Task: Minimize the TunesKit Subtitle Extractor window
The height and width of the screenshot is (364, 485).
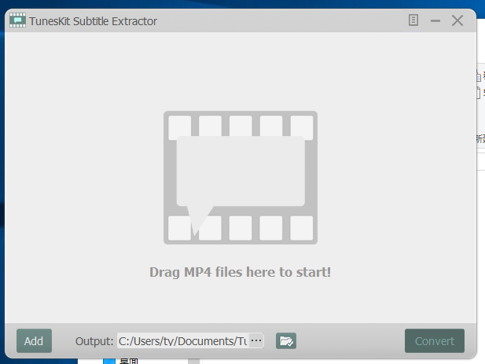Action: pos(435,21)
